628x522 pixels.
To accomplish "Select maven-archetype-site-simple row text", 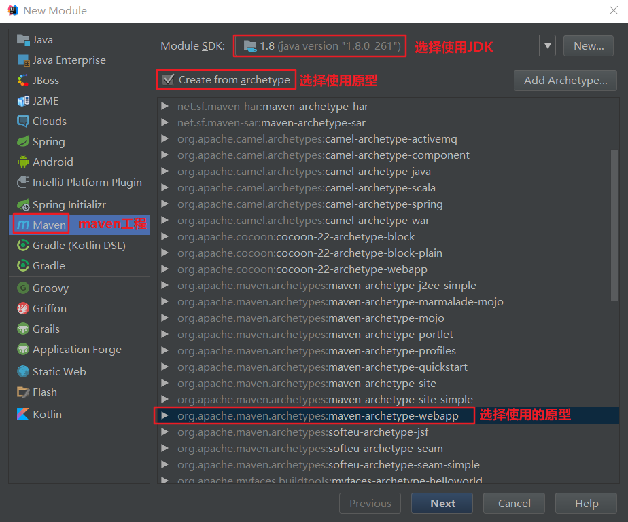I will [325, 400].
